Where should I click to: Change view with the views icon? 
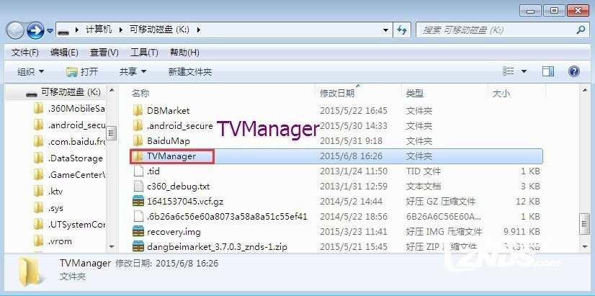(x=508, y=71)
